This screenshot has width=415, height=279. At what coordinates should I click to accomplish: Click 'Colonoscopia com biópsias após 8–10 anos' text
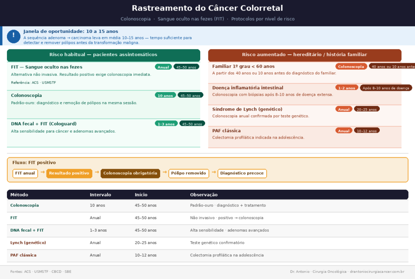[x=273, y=94]
